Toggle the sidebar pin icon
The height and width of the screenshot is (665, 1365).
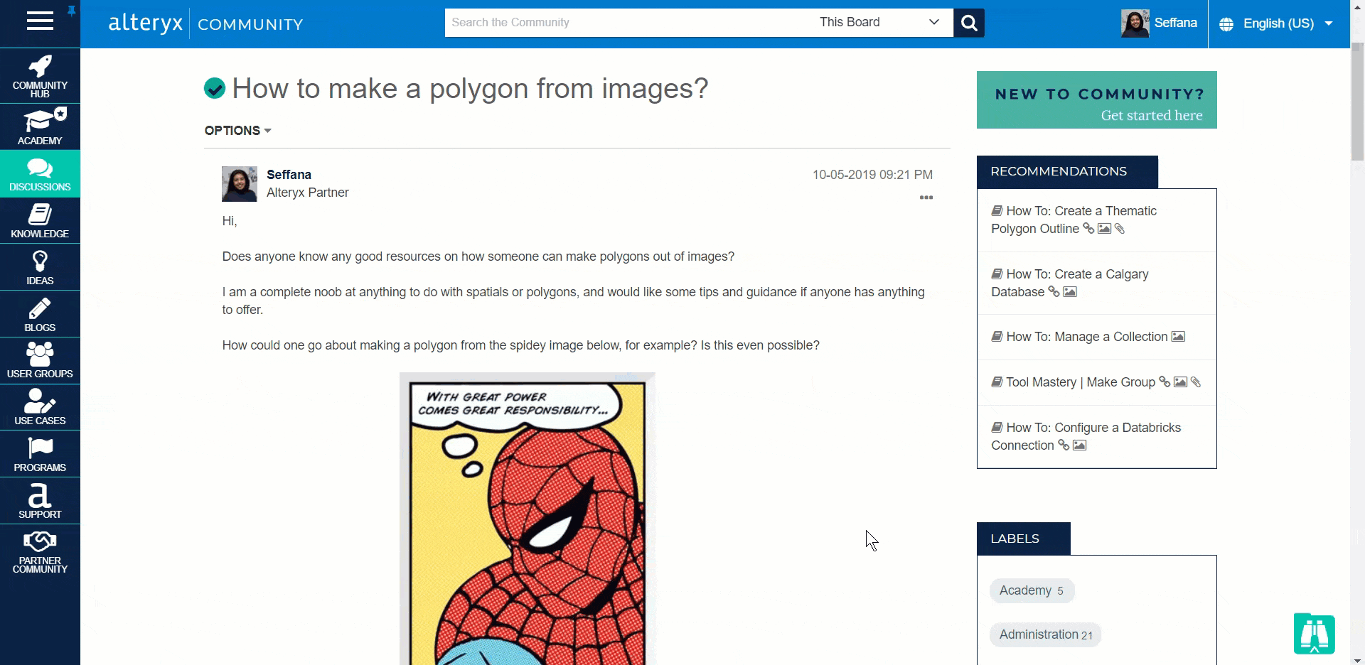coord(71,11)
